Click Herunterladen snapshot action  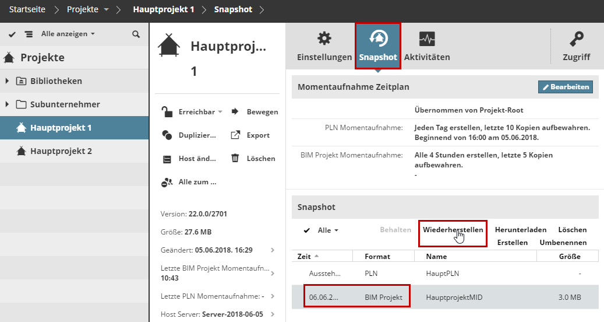(521, 230)
